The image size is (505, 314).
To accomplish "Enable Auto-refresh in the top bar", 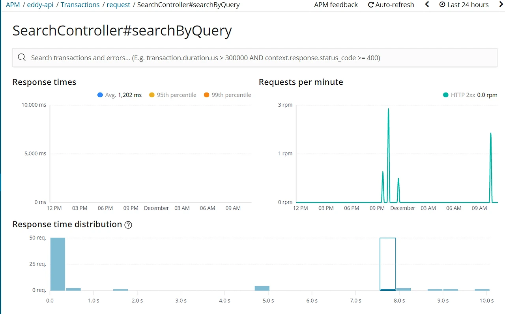I will pos(391,5).
